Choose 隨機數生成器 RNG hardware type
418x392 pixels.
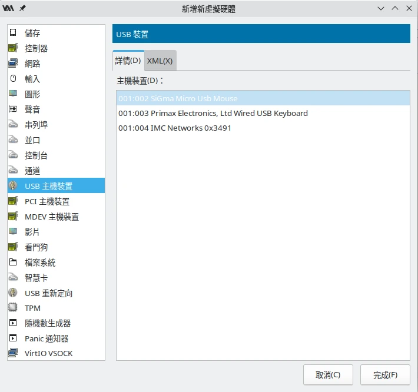[x=47, y=323]
